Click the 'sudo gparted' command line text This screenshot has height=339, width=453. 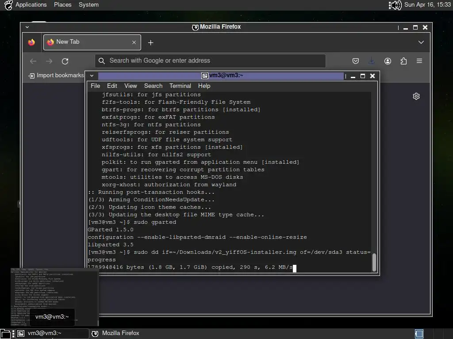[155, 222]
